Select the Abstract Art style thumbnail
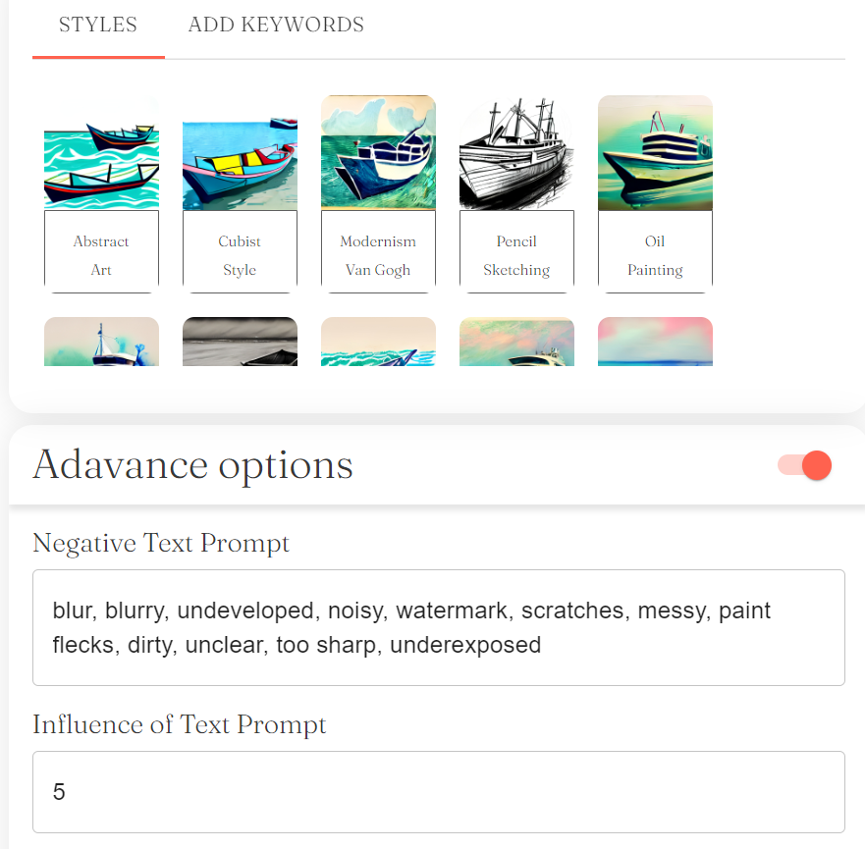This screenshot has width=865, height=849. coord(101,153)
